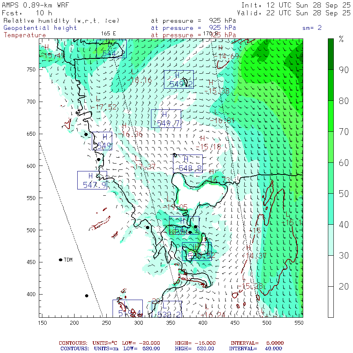353x353 pixels.
Task: Select the H 549.7 high-pressure box
Action: click(166, 118)
